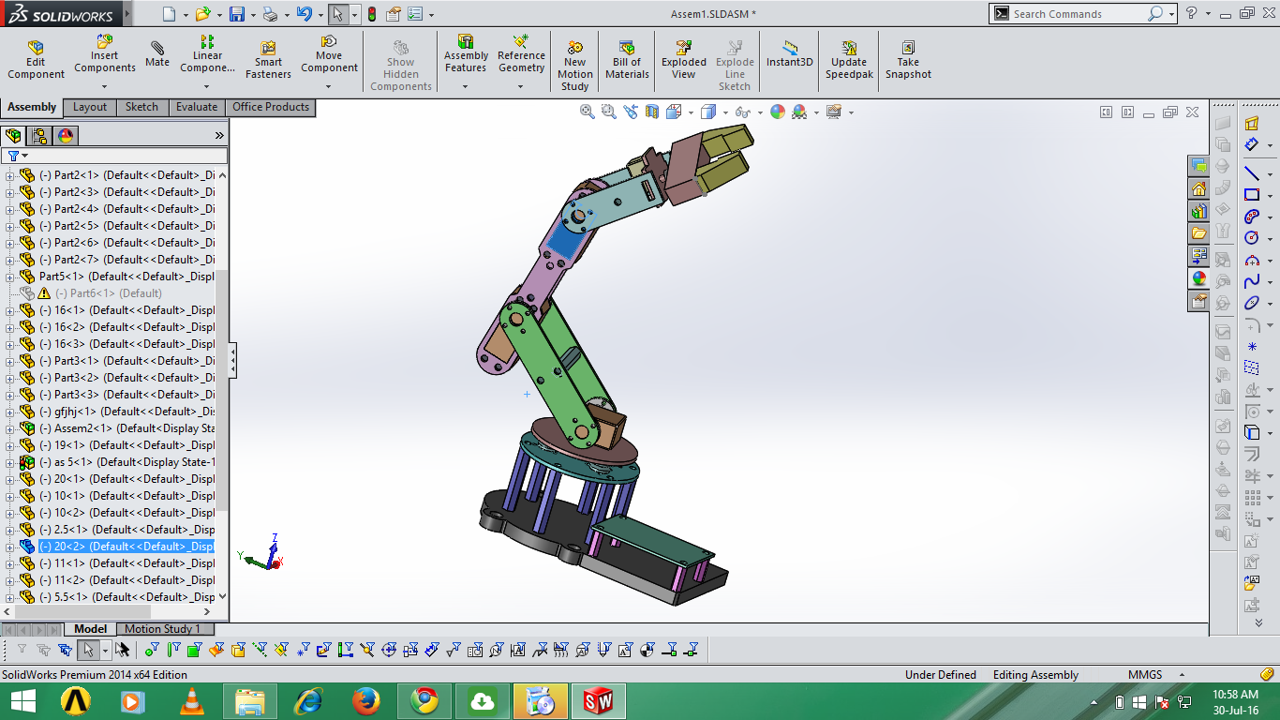Open Insert Components dropdown arrow
1280x720 pixels.
(x=105, y=86)
